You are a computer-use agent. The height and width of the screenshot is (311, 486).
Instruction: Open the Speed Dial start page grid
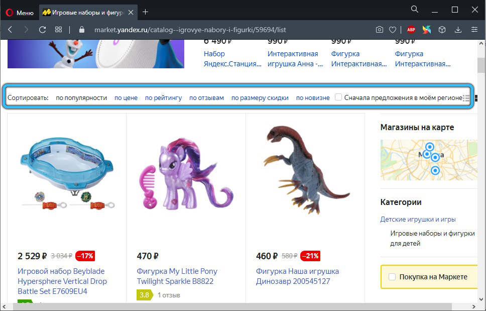click(x=58, y=30)
